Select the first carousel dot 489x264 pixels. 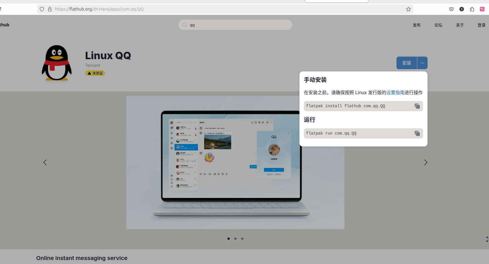click(229, 239)
